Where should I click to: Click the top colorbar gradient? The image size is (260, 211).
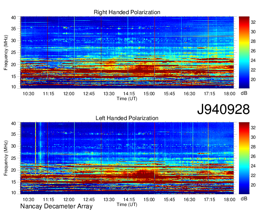point(244,52)
